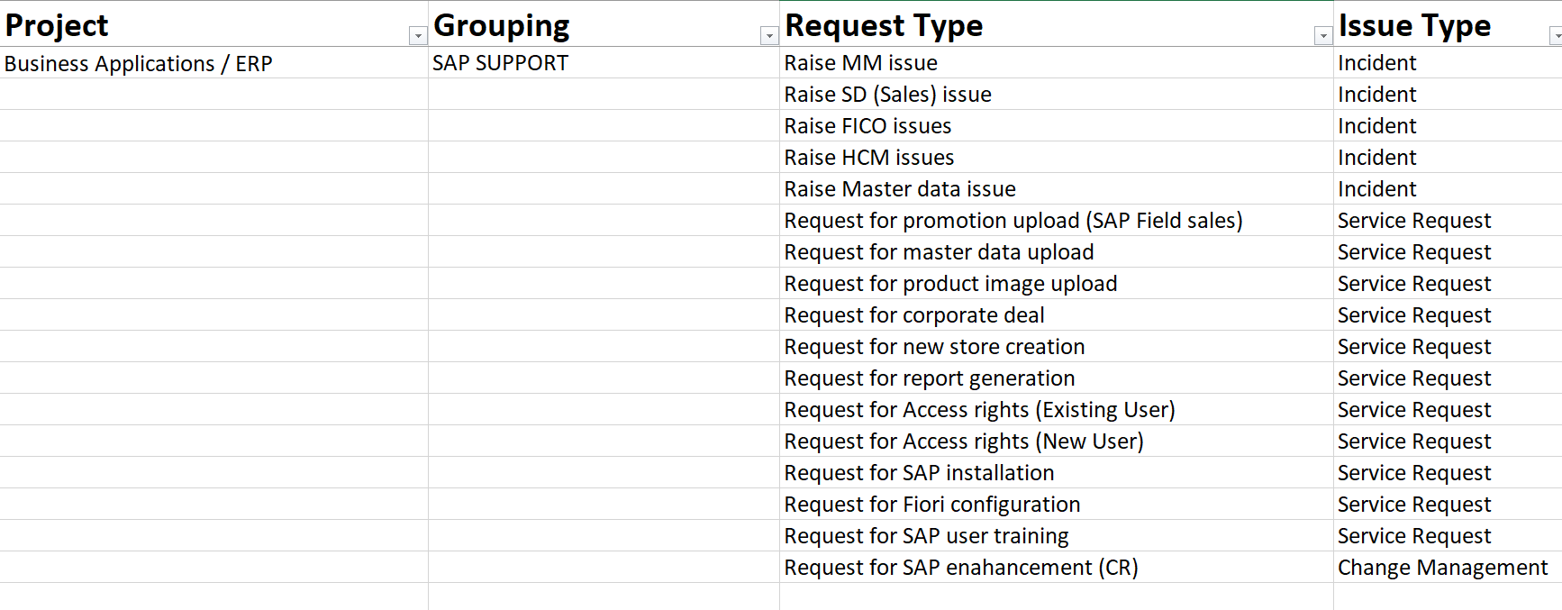The height and width of the screenshot is (610, 1562).
Task: Click Service Request in the corporate deal row
Action: coord(1448,315)
